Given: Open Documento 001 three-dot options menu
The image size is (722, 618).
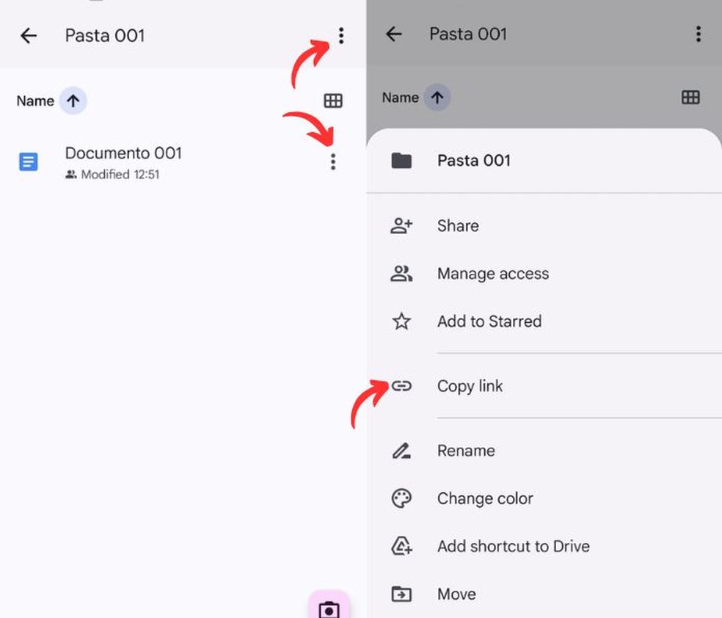Looking at the screenshot, I should [333, 161].
